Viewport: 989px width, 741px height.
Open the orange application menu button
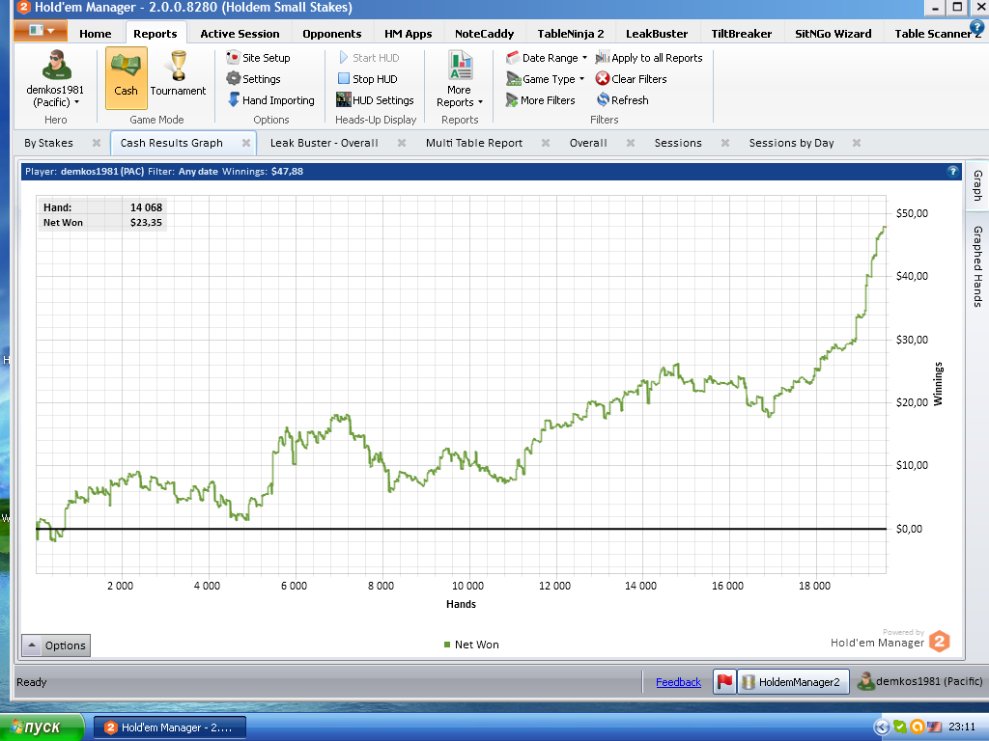point(41,31)
